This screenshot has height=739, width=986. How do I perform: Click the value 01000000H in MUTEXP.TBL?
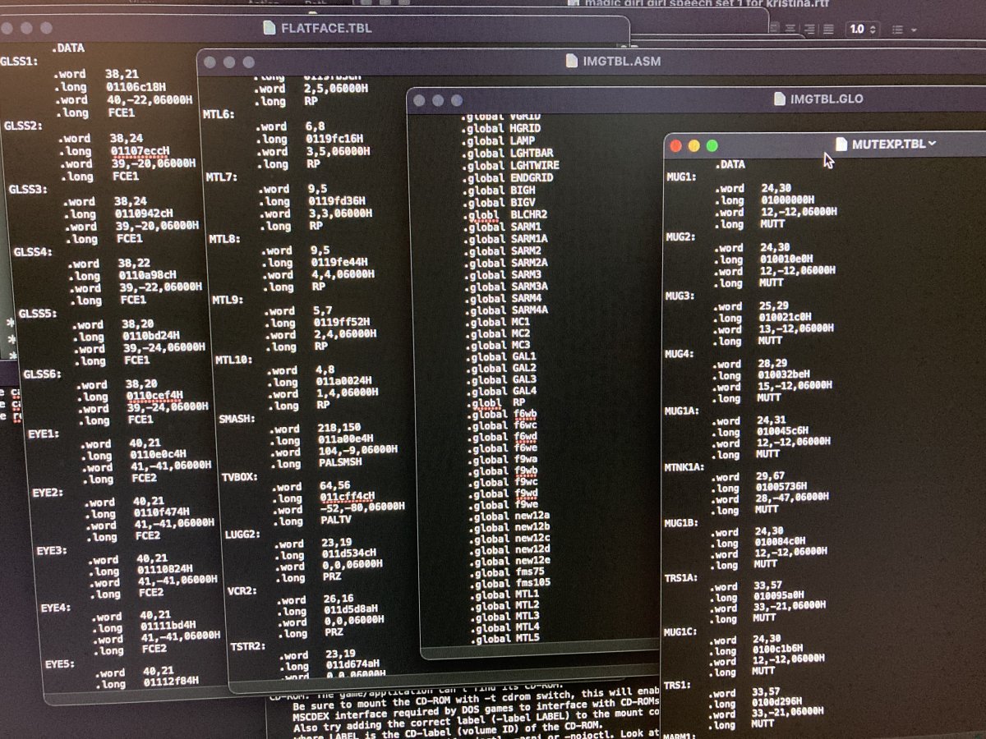click(x=787, y=200)
